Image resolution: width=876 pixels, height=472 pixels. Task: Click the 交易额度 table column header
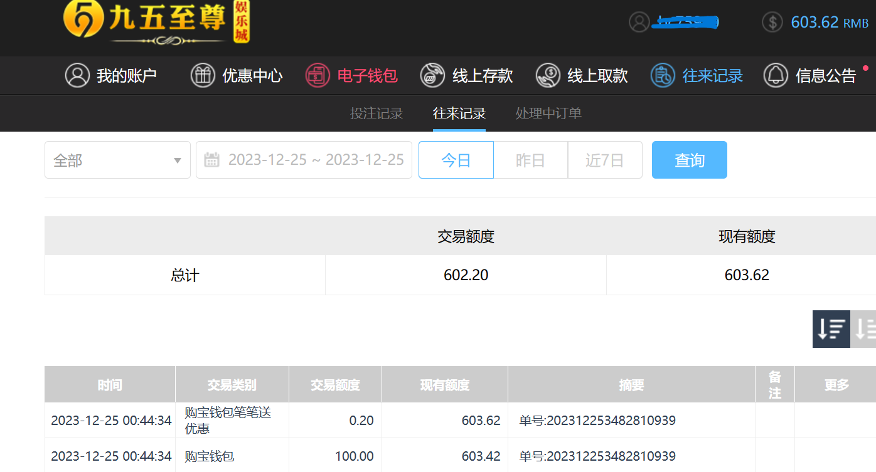335,384
